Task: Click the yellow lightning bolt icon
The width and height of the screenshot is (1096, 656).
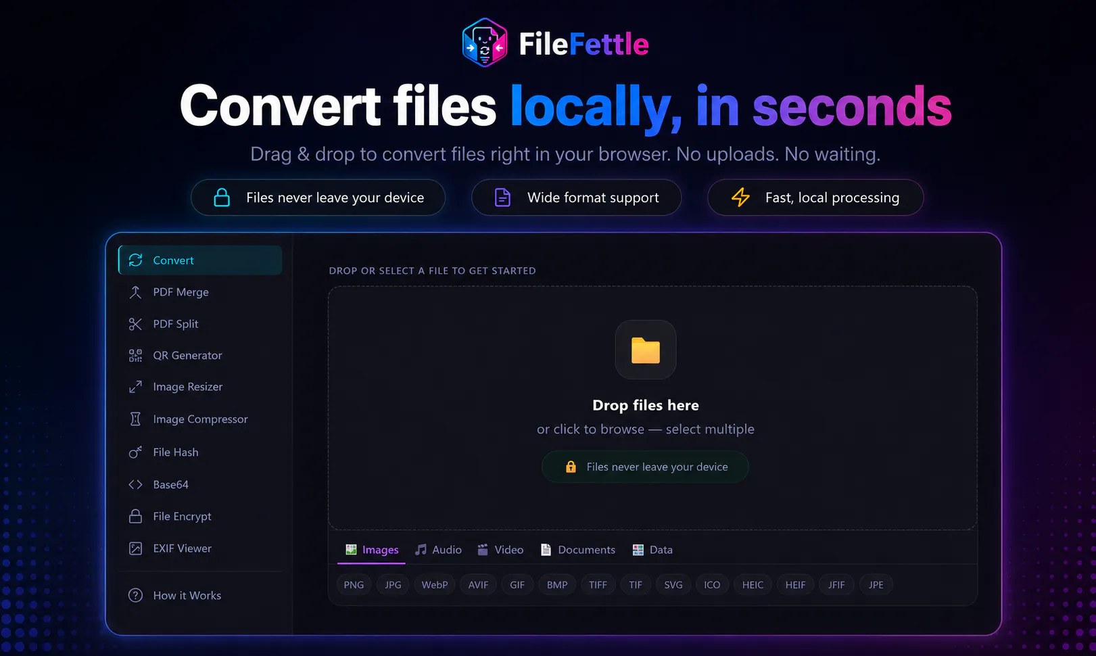Action: tap(740, 197)
